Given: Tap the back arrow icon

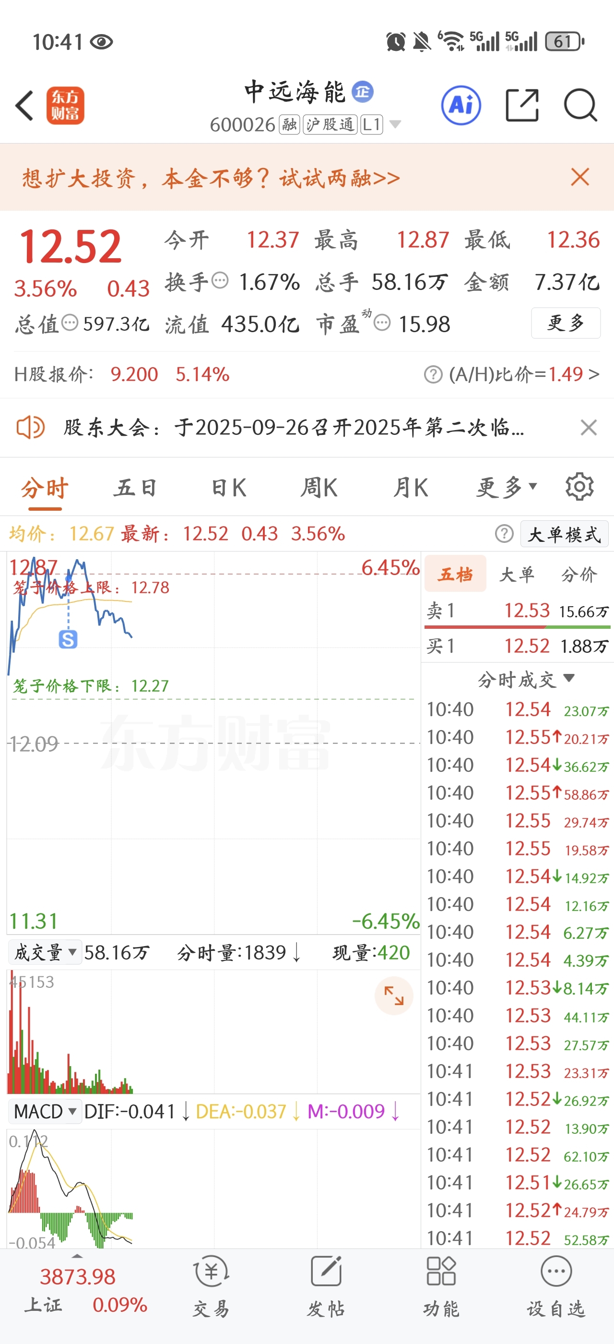Looking at the screenshot, I should [x=24, y=106].
